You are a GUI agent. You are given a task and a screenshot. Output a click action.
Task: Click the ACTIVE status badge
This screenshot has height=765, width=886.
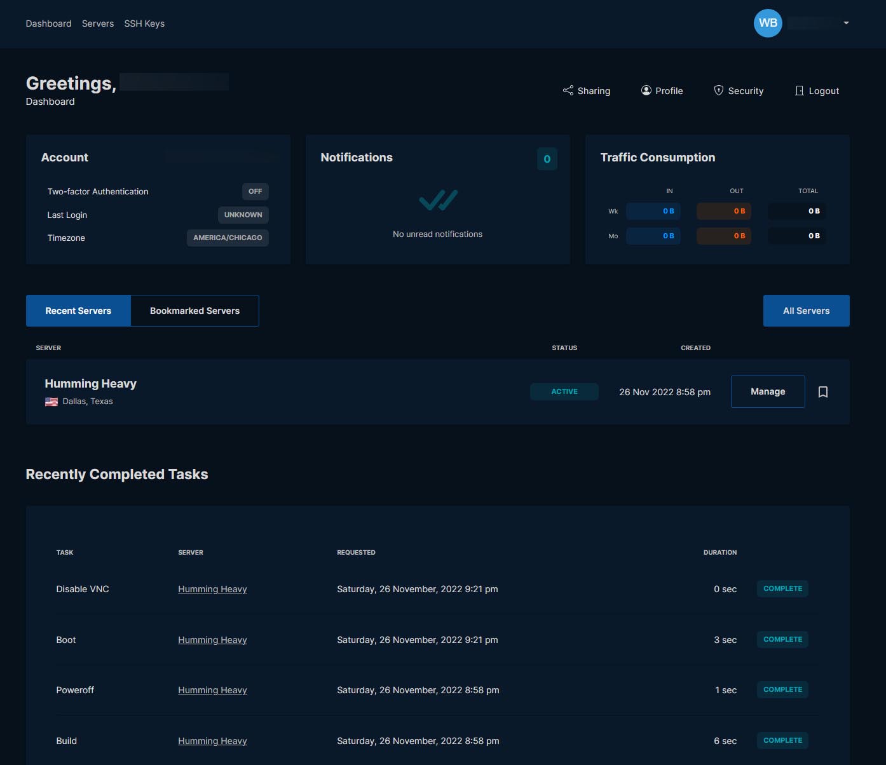pos(564,391)
